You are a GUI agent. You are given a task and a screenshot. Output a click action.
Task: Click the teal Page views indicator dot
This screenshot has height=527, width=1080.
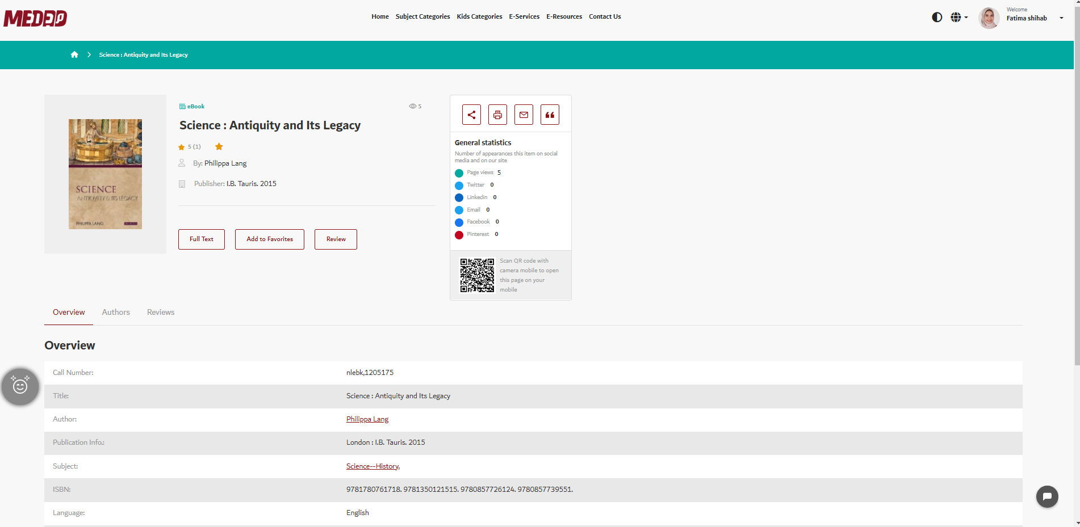pos(459,173)
